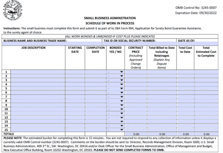This screenshot has width=223, height=153.
Task: Click the 'Instructions:' label text
Action: click(x=12, y=28)
